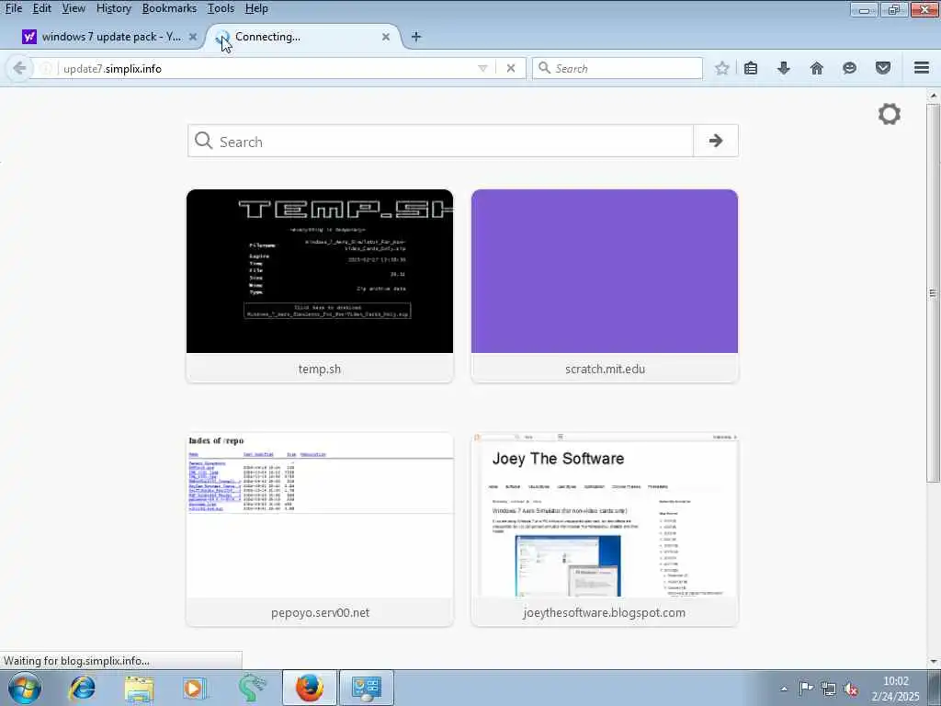941x706 pixels.
Task: Click the back arrow navigation button
Action: coord(19,68)
